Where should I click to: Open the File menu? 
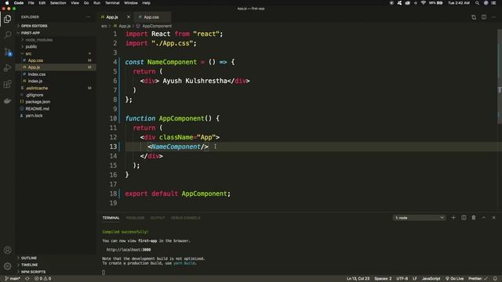click(x=31, y=3)
